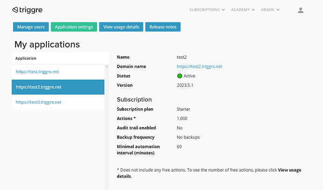Click the automation interval value 60
The width and height of the screenshot is (323, 190).
(179, 147)
